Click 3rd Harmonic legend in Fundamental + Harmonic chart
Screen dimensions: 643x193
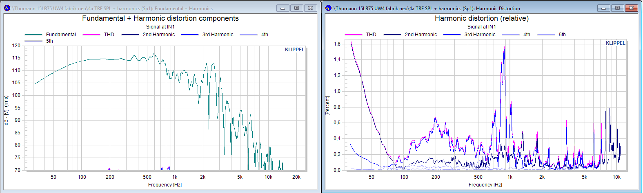point(218,35)
